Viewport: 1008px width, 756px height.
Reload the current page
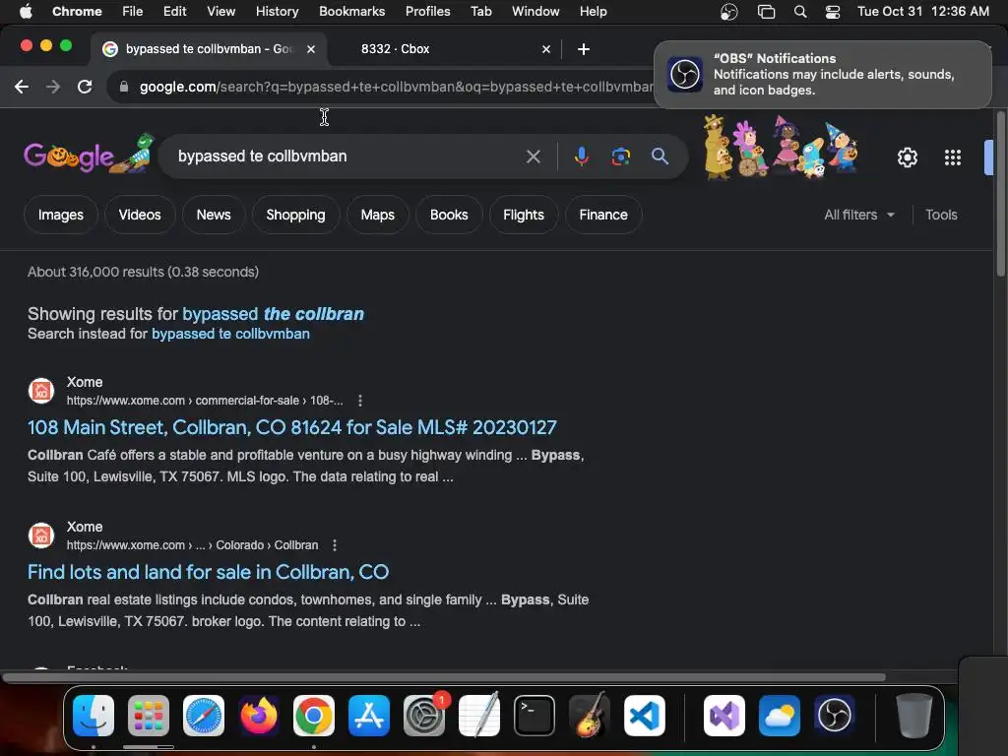pyautogui.click(x=85, y=87)
